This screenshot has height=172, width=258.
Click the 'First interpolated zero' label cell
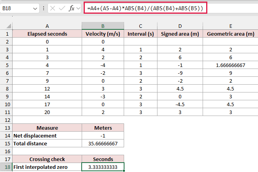pos(47,167)
